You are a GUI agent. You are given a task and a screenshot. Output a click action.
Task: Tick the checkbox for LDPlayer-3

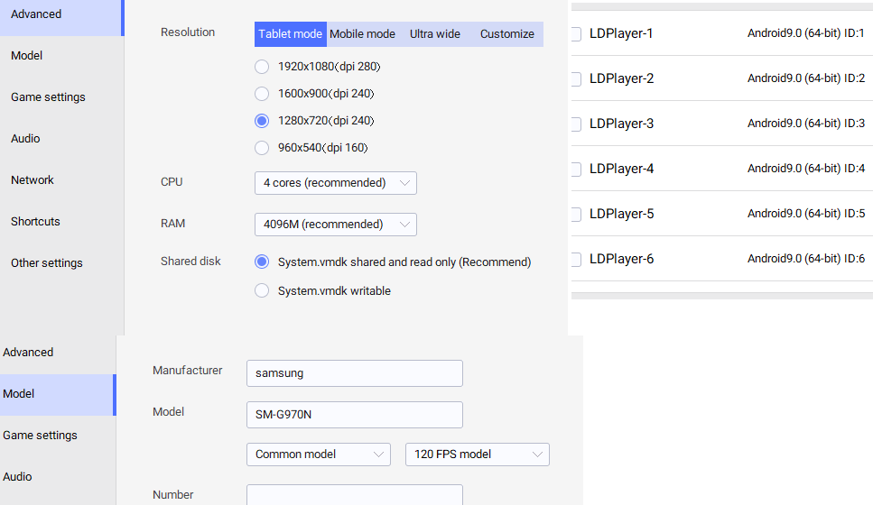point(576,124)
